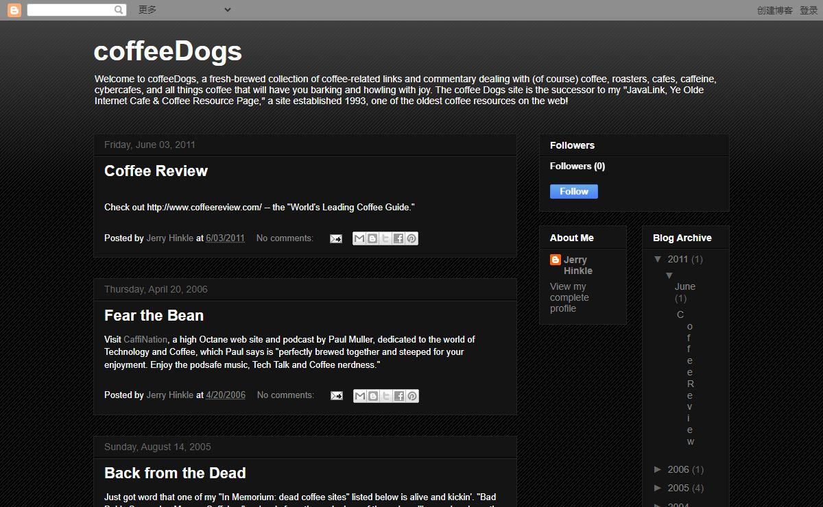The height and width of the screenshot is (507, 823).
Task: Click View my complete profile link
Action: pos(569,297)
